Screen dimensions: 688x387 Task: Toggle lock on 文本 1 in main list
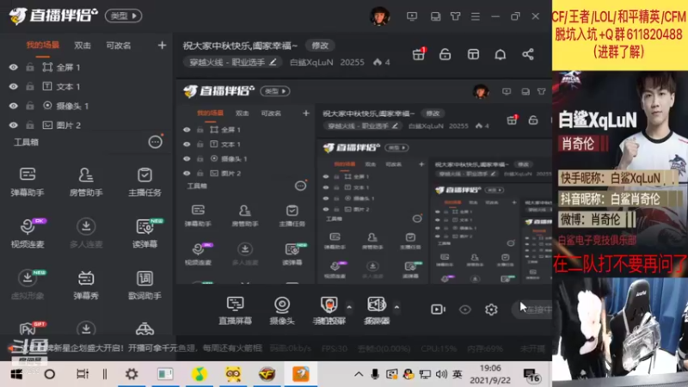tap(30, 87)
